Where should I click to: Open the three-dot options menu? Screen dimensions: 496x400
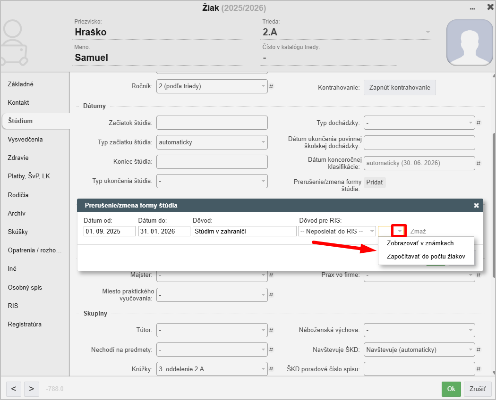(x=472, y=8)
